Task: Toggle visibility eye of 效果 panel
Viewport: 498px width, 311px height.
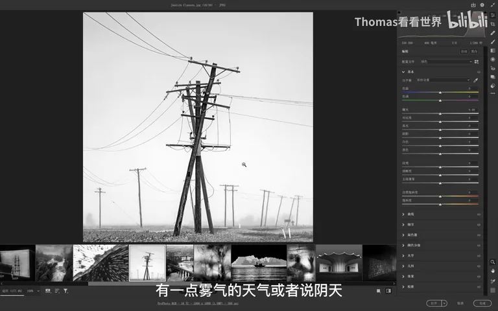Action: (x=479, y=277)
